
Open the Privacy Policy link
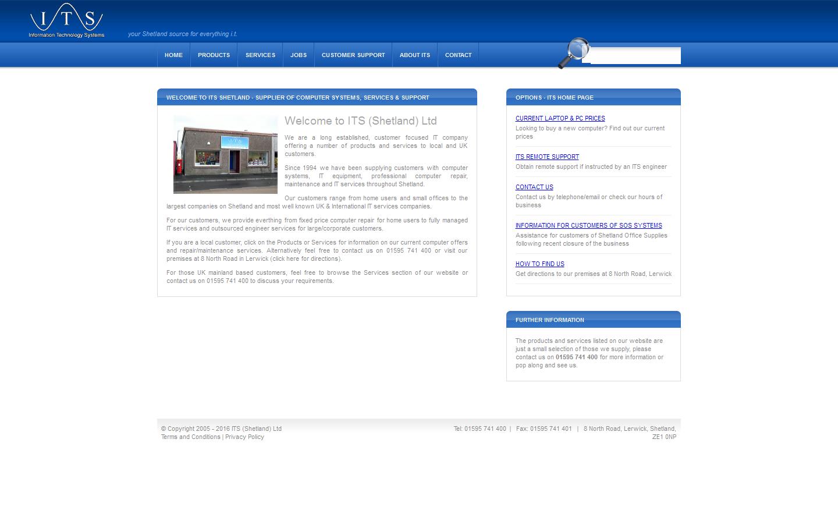(x=244, y=437)
